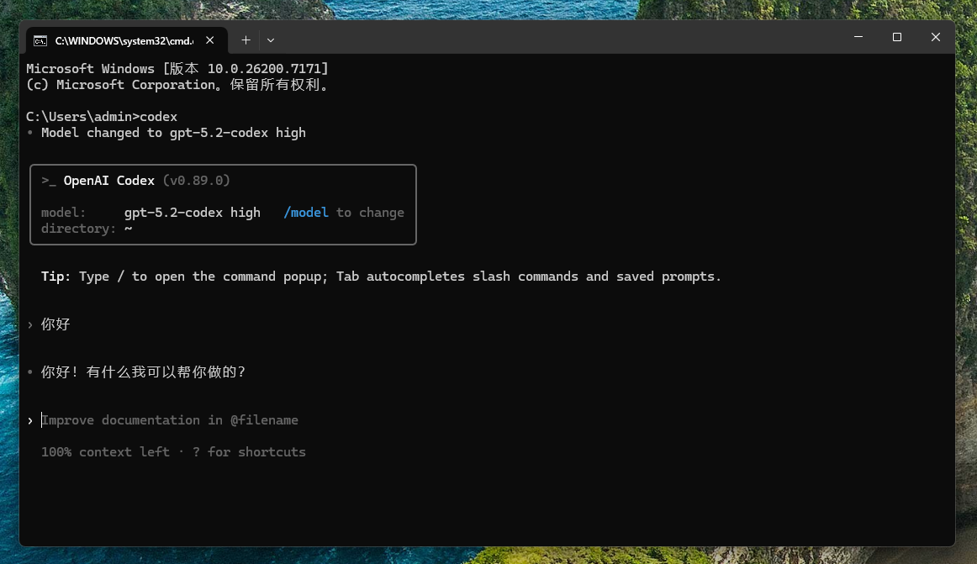Click the user message 你好

click(x=55, y=324)
